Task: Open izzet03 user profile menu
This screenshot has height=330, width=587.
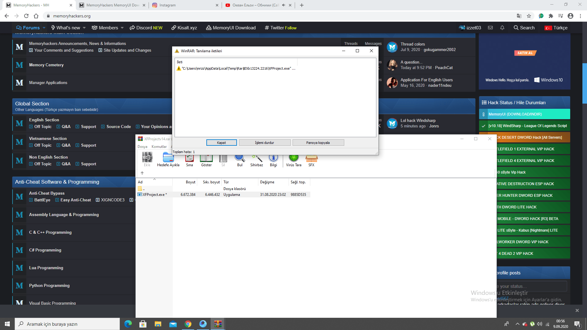Action: click(x=470, y=28)
